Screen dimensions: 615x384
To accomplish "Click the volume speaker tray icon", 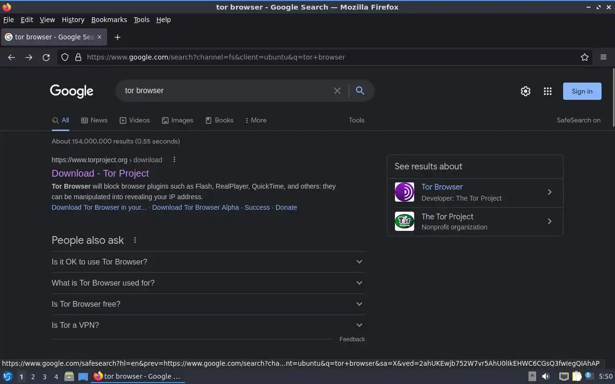I will pos(546,376).
